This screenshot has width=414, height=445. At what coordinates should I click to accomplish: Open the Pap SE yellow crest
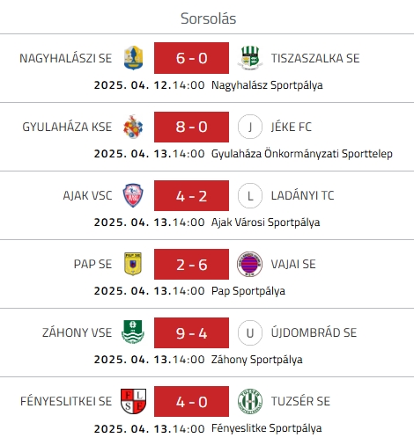tap(133, 264)
